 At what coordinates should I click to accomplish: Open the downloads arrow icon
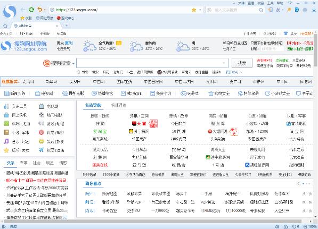pos(314,10)
